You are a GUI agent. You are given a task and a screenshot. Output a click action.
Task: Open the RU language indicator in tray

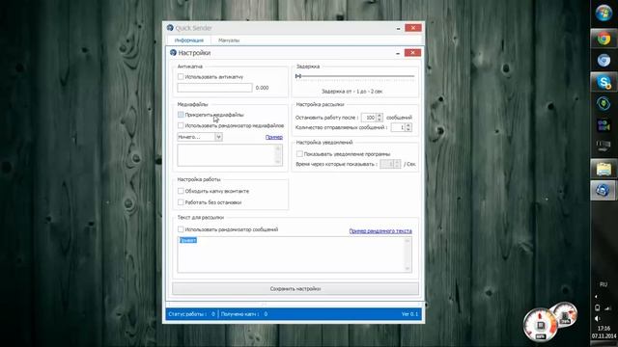(604, 284)
